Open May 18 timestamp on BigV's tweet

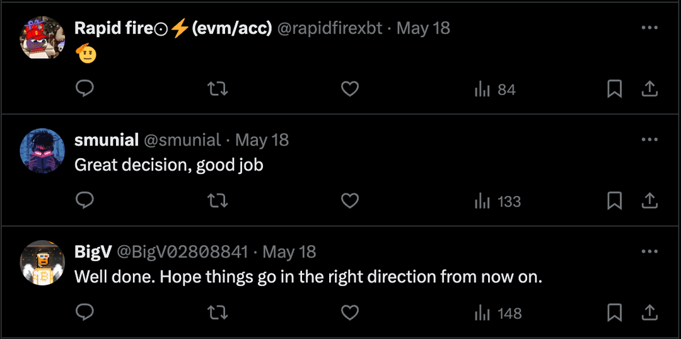coord(289,252)
